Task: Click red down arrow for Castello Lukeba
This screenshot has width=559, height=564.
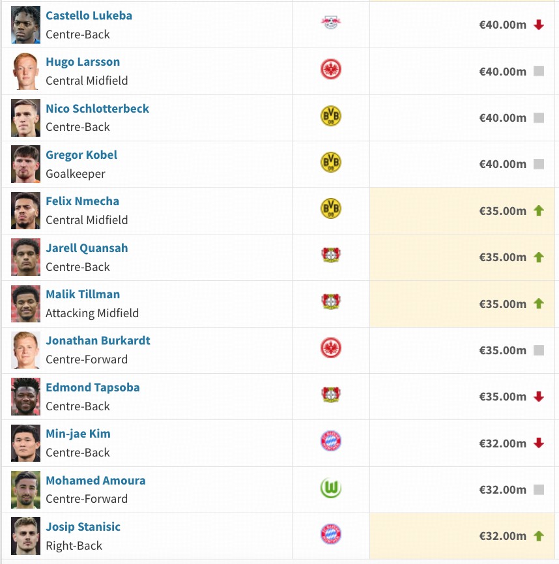Action: click(538, 25)
